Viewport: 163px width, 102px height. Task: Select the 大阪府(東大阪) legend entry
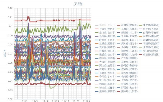[105, 62]
